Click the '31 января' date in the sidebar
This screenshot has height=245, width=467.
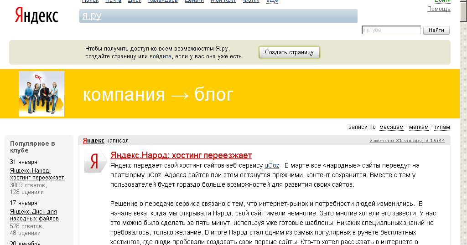pyautogui.click(x=24, y=162)
